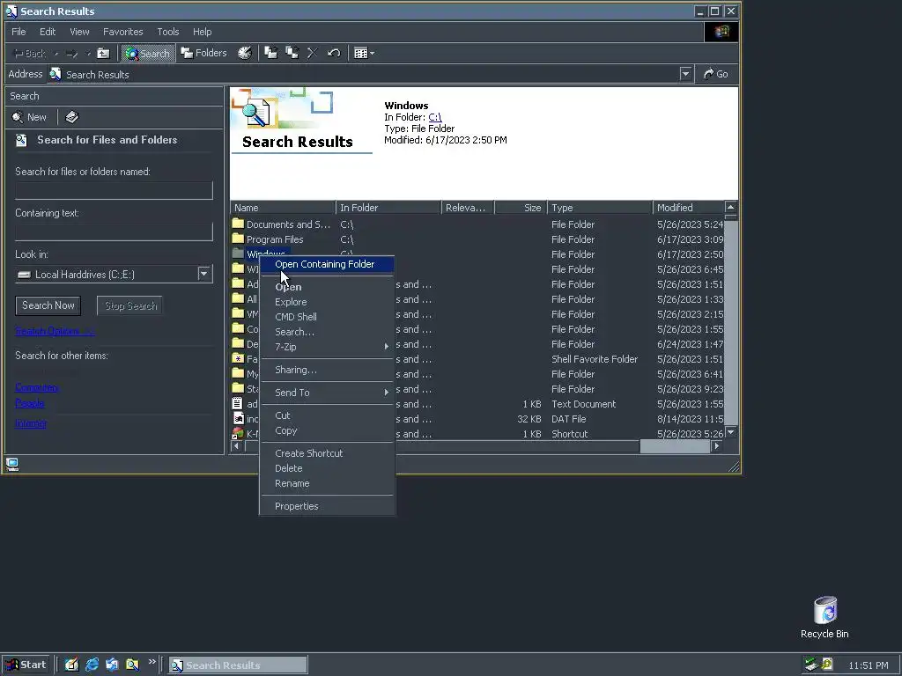The image size is (902, 676).
Task: Expand the quick launch overflow chevron
Action: coord(152,662)
